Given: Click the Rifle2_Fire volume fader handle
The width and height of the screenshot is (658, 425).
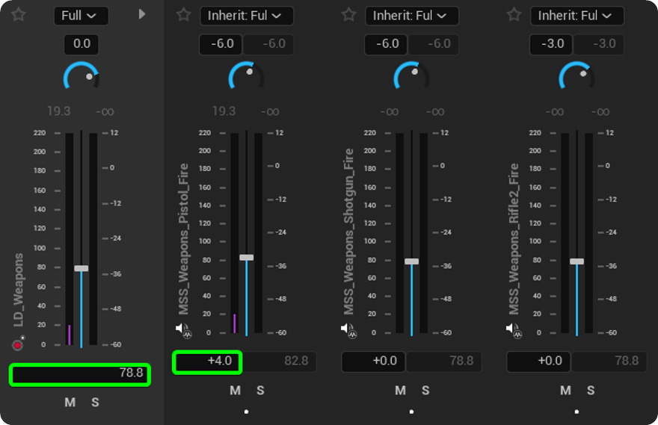Looking at the screenshot, I should (x=577, y=261).
